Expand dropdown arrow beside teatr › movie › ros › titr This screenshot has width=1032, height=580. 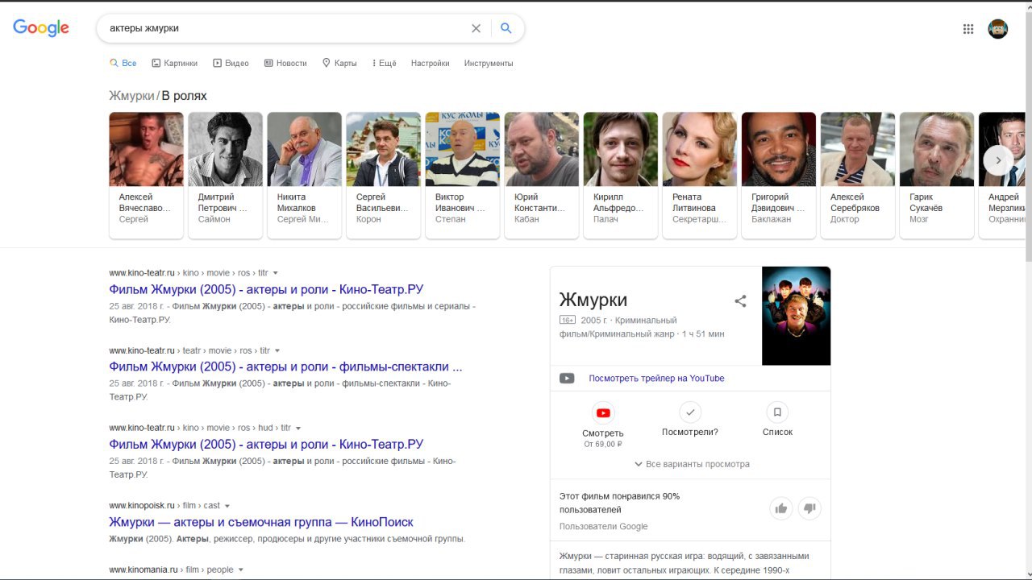click(277, 350)
